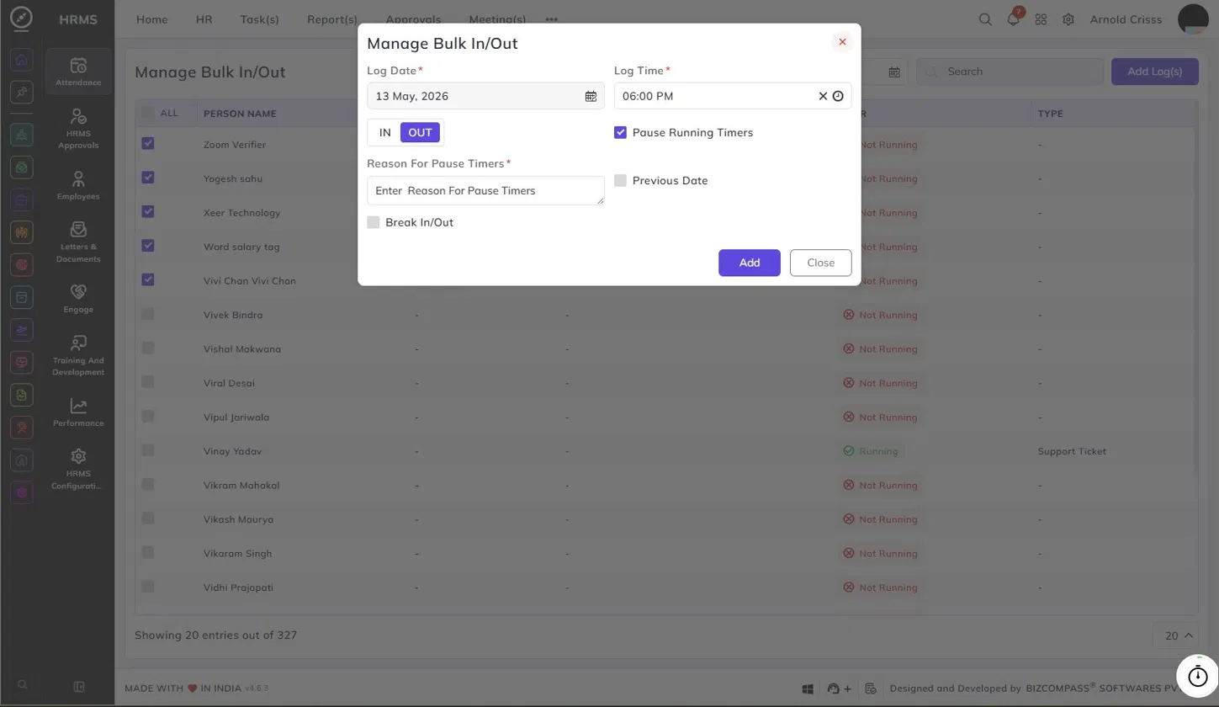
Task: Open the calendar icon behind the dialog near Search
Action: coord(894,72)
